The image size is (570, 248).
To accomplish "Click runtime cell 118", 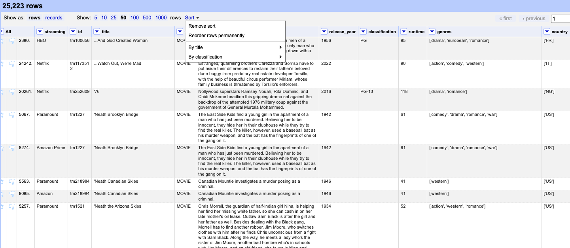I will click(x=404, y=91).
